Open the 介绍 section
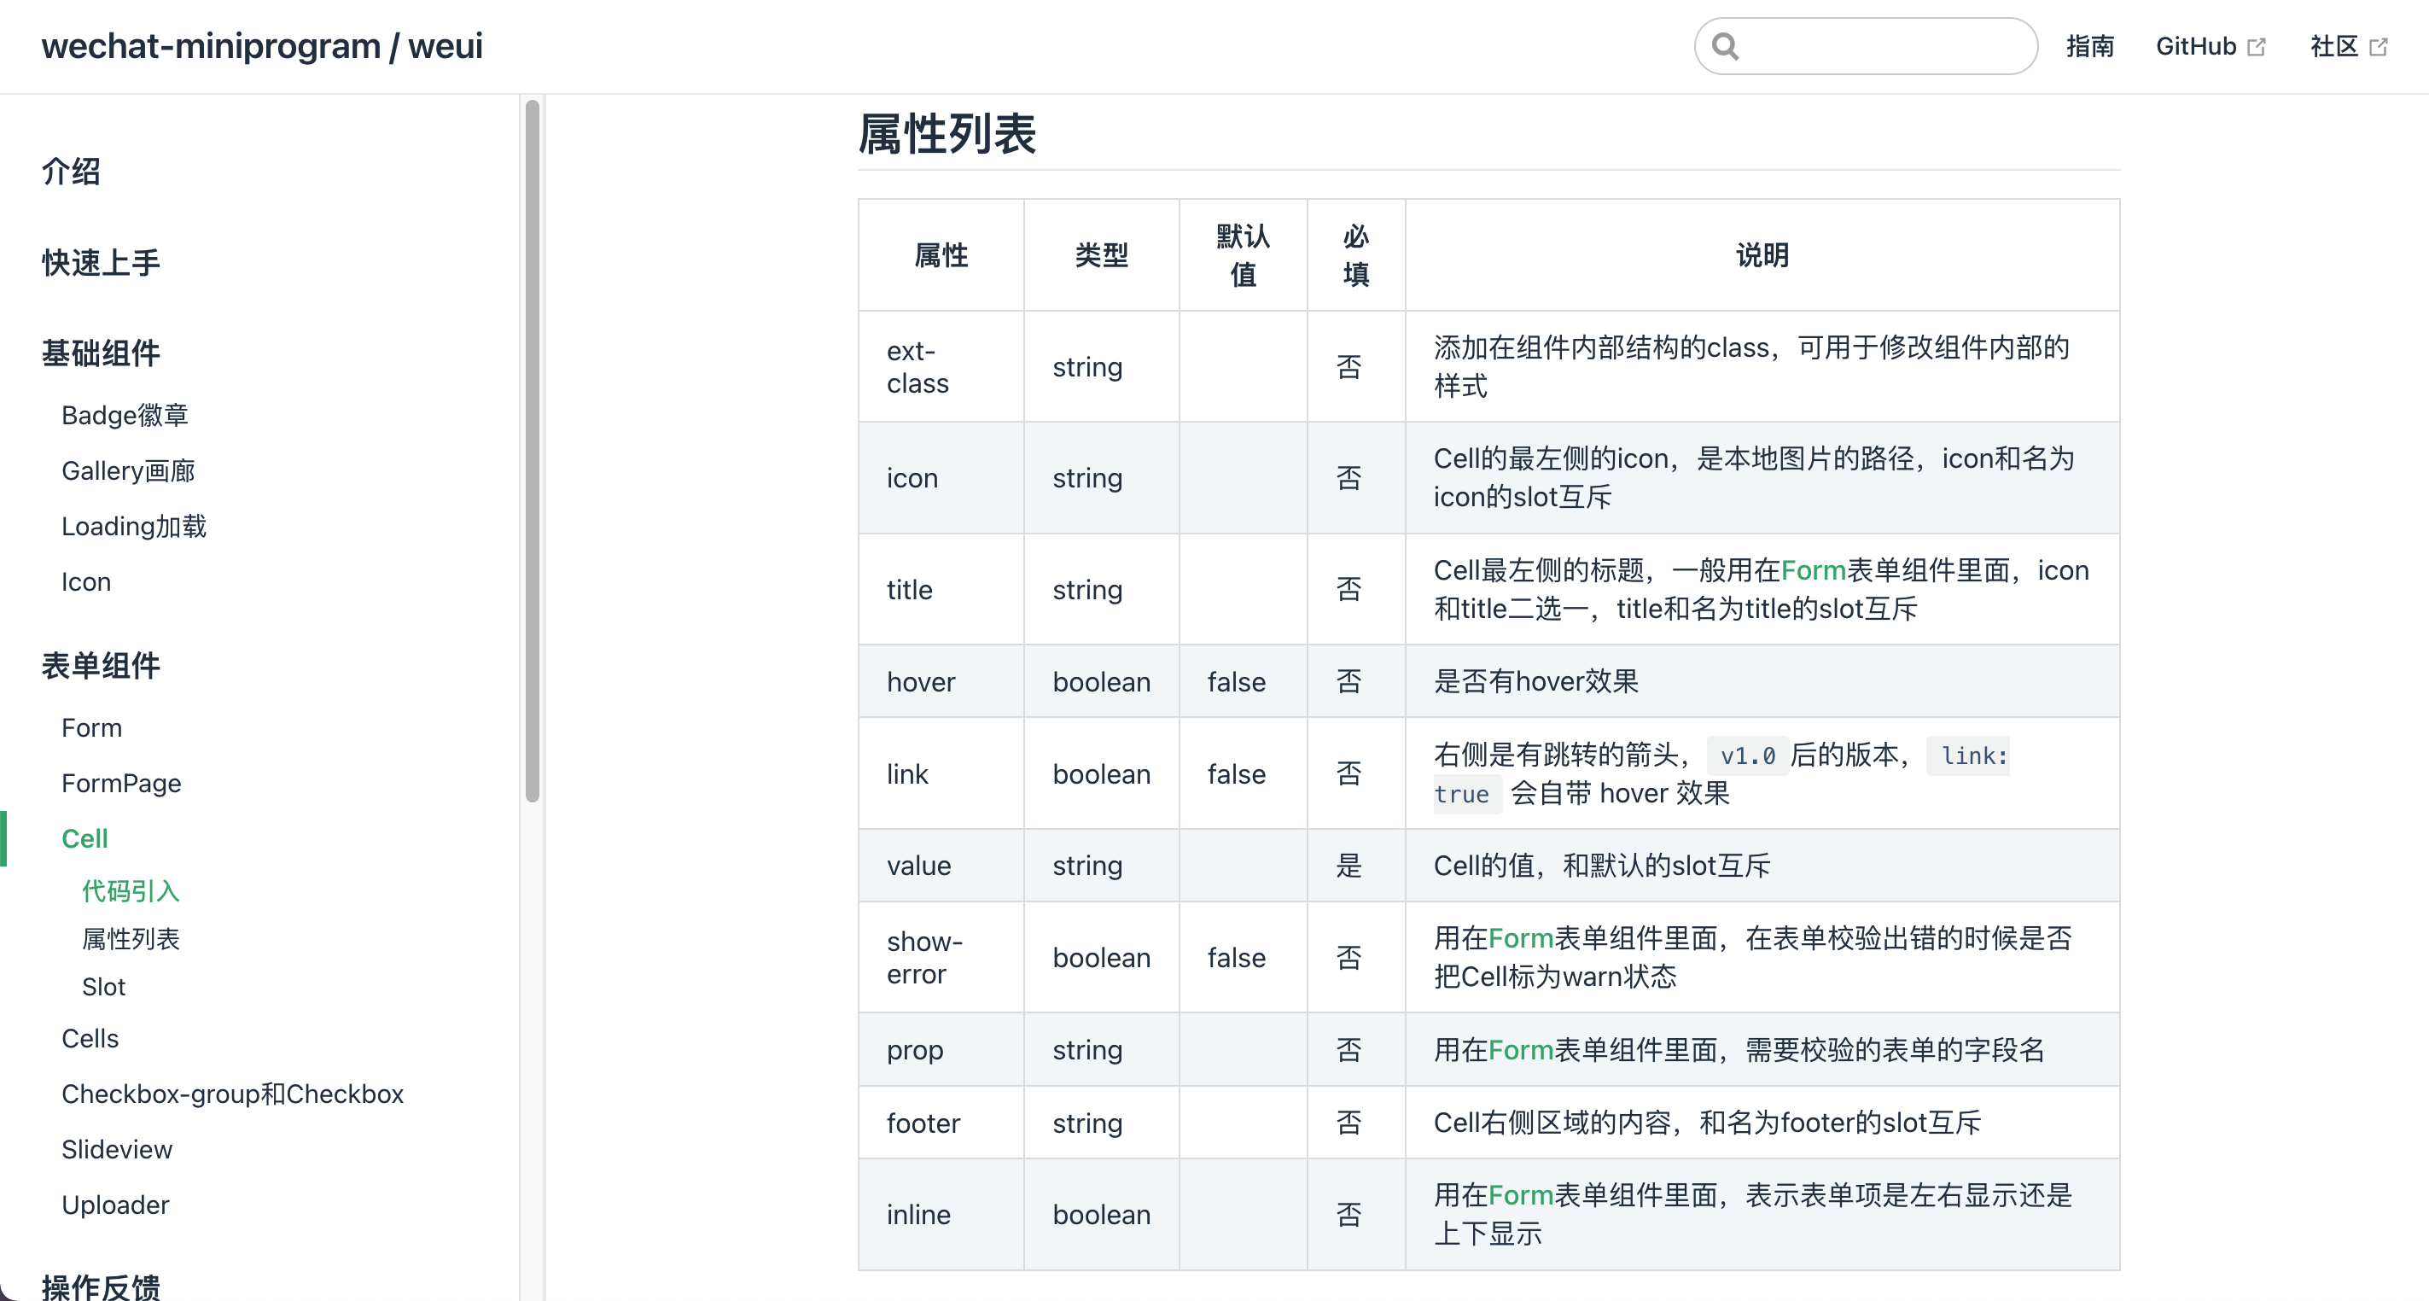 (x=71, y=172)
